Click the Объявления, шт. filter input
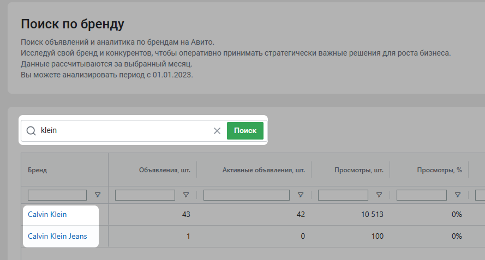This screenshot has height=260, width=485. [x=145, y=195]
